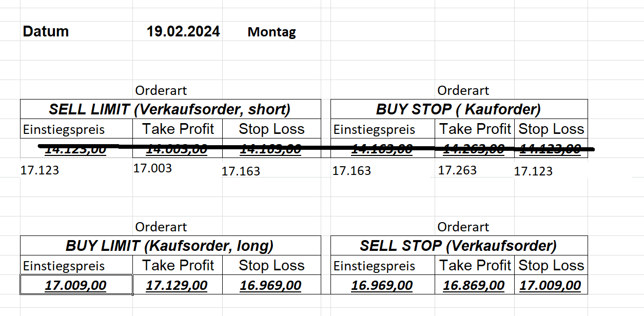
Task: Select the Datum label cell
Action: (x=46, y=31)
